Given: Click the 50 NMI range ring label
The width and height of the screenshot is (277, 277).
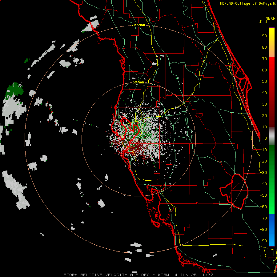Looking at the screenshot, I should click(138, 82).
